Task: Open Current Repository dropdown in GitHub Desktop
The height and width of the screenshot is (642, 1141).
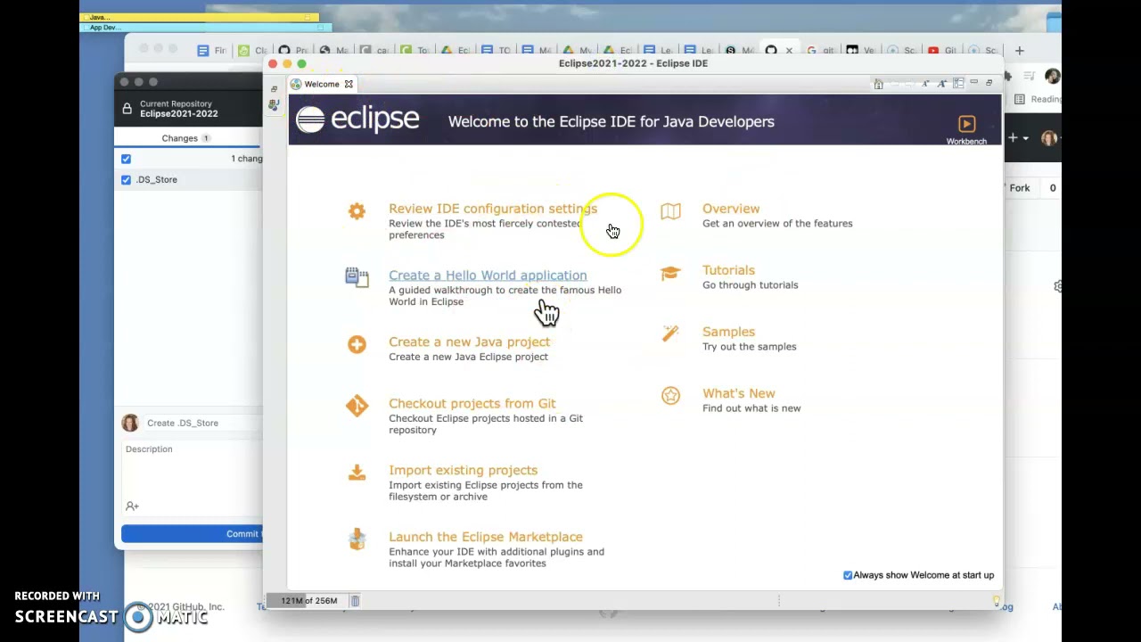Action: [189, 109]
